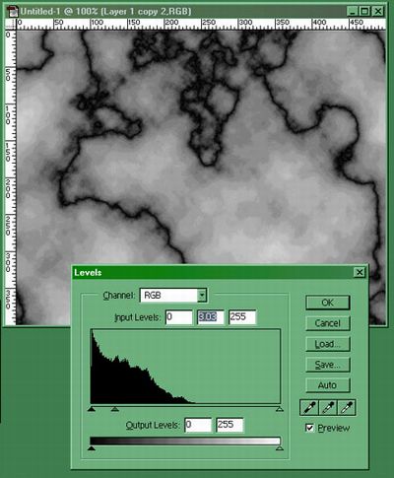Click the Output Levels 255 field
Image resolution: width=394 pixels, height=478 pixels.
pos(230,425)
